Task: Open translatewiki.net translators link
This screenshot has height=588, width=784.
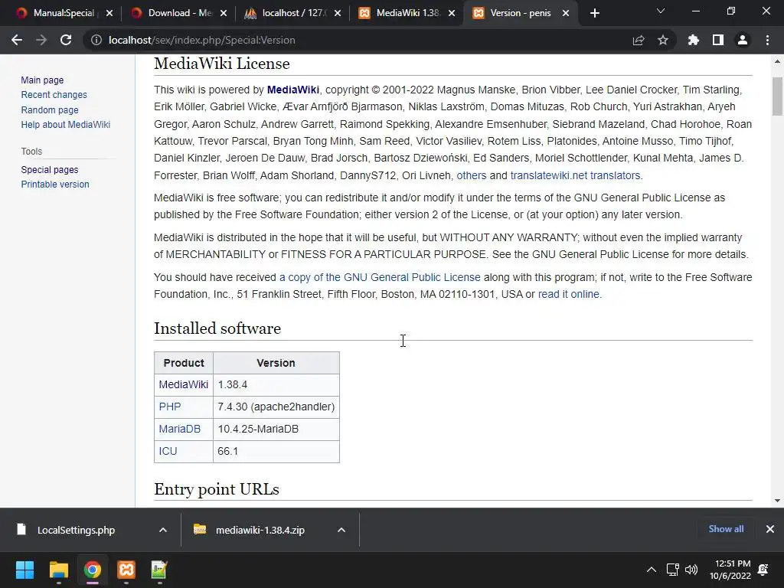Action: [575, 175]
